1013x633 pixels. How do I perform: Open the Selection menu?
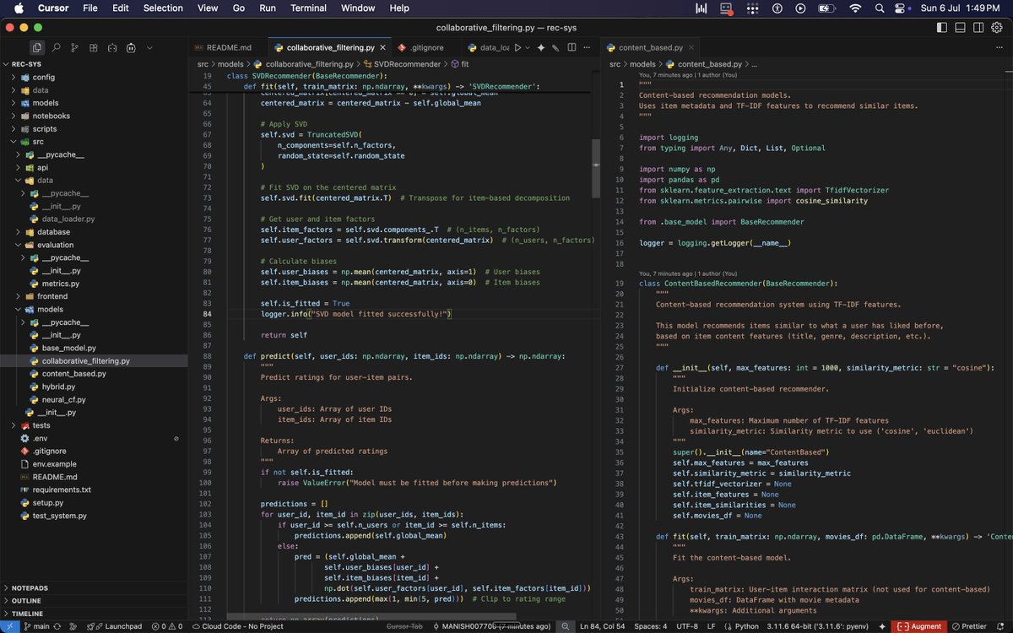coord(163,8)
